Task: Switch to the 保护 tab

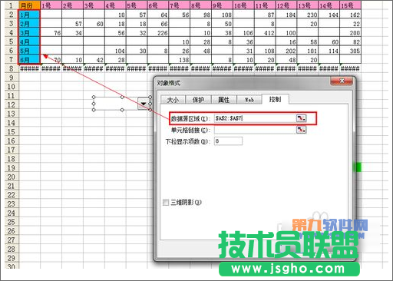Action: 198,100
